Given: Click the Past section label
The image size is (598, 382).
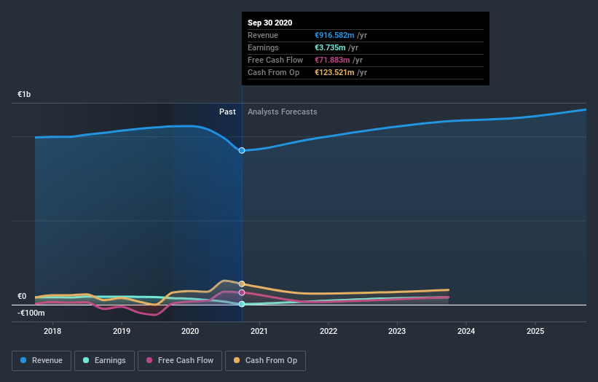Looking at the screenshot, I should click(x=227, y=112).
